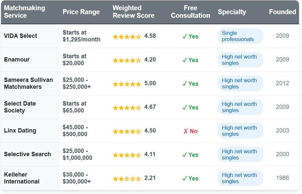Click Linx Dating's $45,000 - $500,000 price
Image resolution: width=302 pixels, height=194 pixels.
click(75, 131)
